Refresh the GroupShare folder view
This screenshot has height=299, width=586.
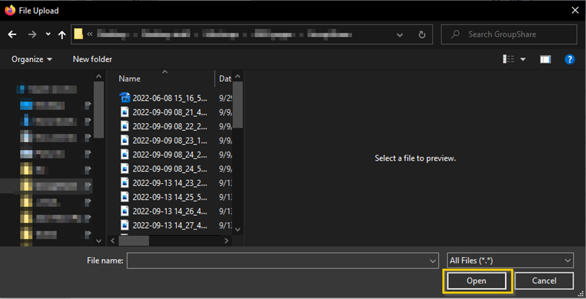pos(422,34)
